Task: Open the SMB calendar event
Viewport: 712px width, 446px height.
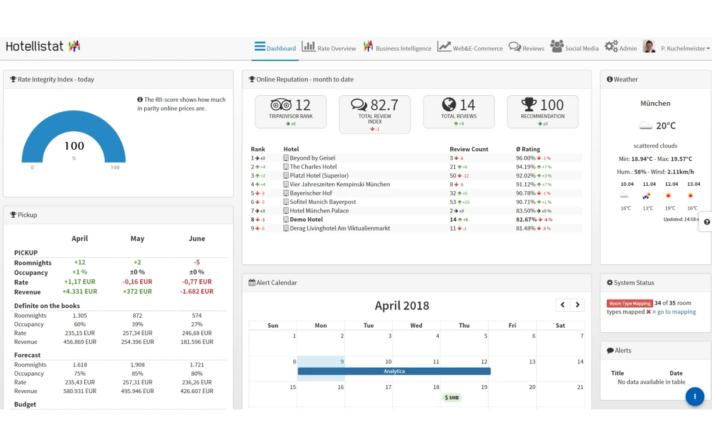Action: tap(451, 398)
